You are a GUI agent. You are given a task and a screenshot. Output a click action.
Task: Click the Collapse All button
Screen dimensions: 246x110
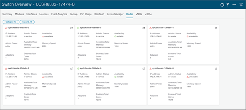[x=11, y=22]
